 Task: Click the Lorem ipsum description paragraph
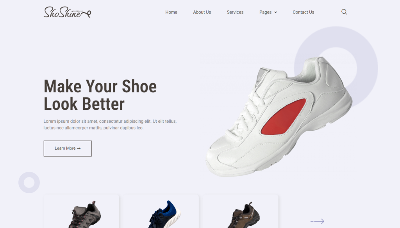click(x=110, y=124)
